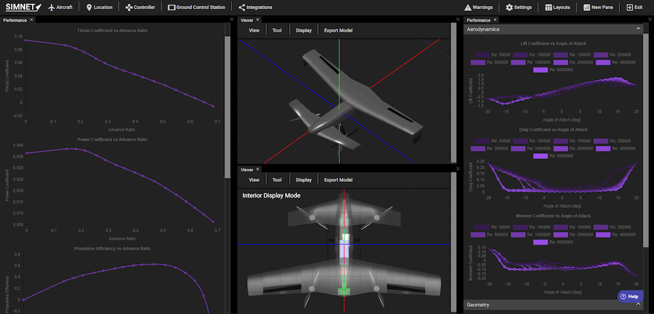Click the Exit icon
Viewport: 654px width, 314px height.
pos(629,7)
